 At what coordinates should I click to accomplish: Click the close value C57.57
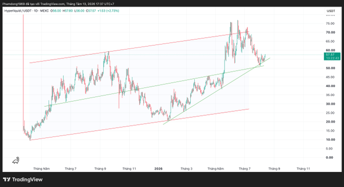point(91,11)
